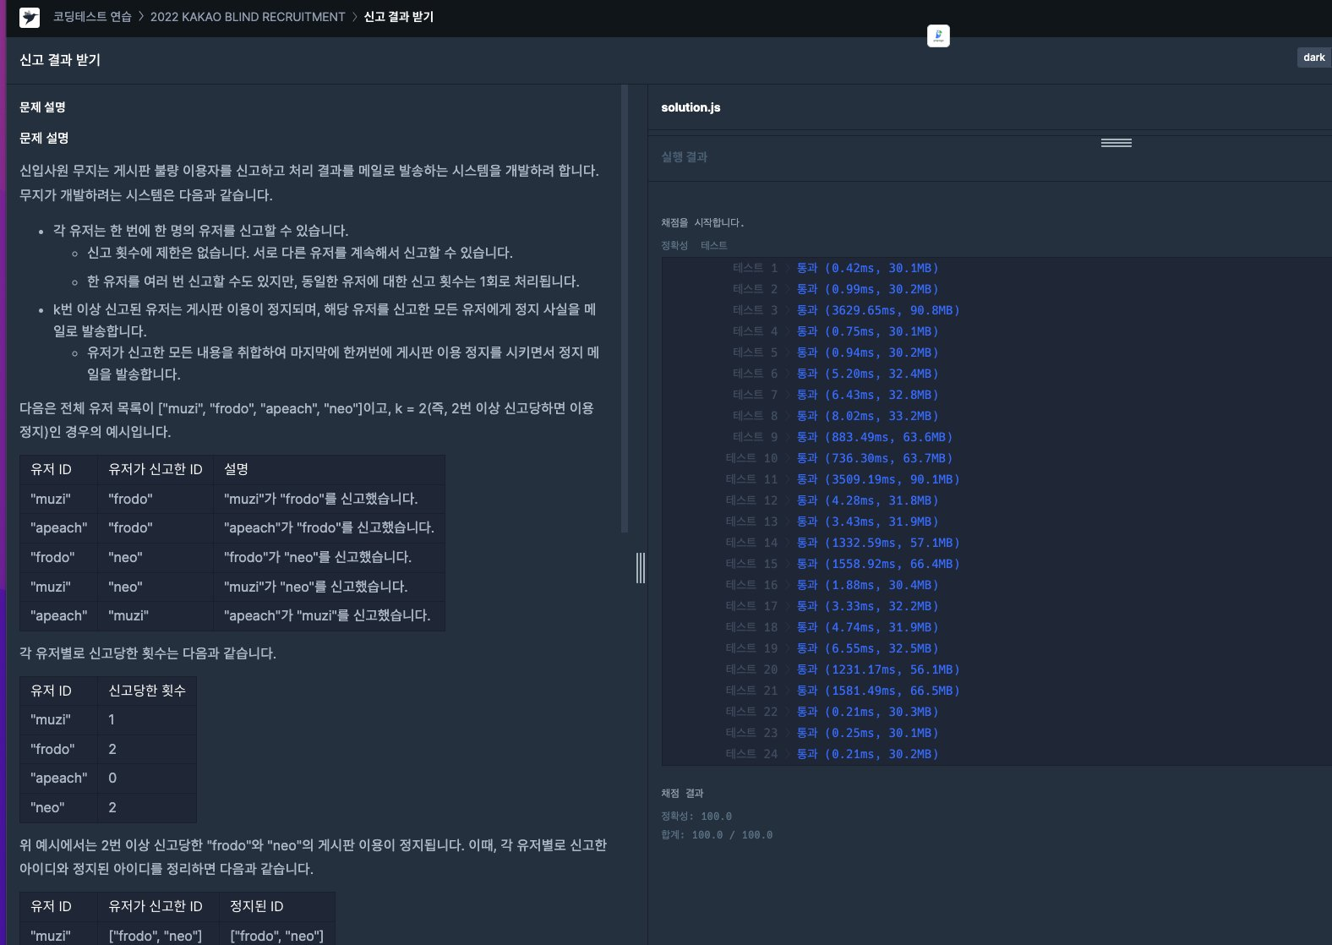Click the Programmers bird logo icon

coord(30,17)
